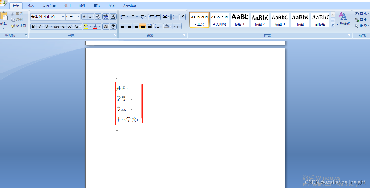Switch to the 审阅 (Review) tab
370x188 pixels.
tap(97, 6)
